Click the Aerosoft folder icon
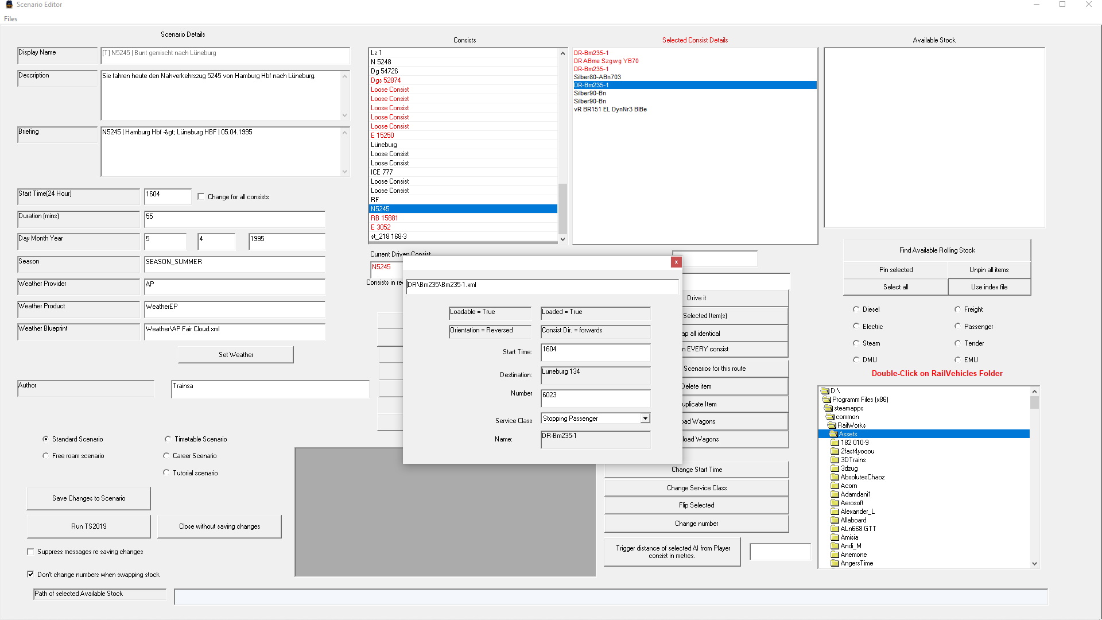The height and width of the screenshot is (620, 1102). [835, 503]
